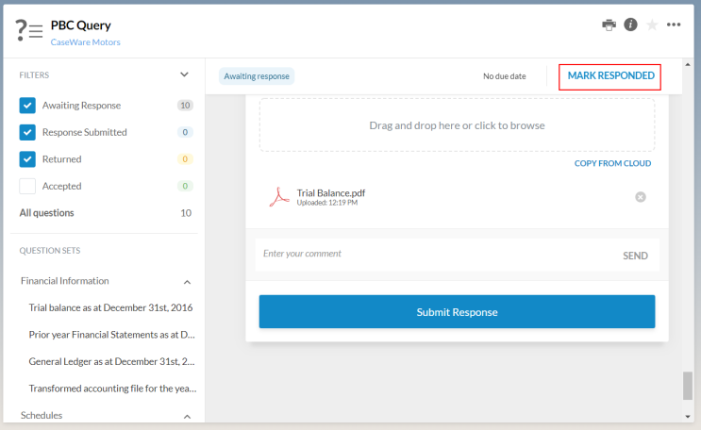Click the Trial Balance PDF file icon
Screen dimensions: 701x430
278,196
